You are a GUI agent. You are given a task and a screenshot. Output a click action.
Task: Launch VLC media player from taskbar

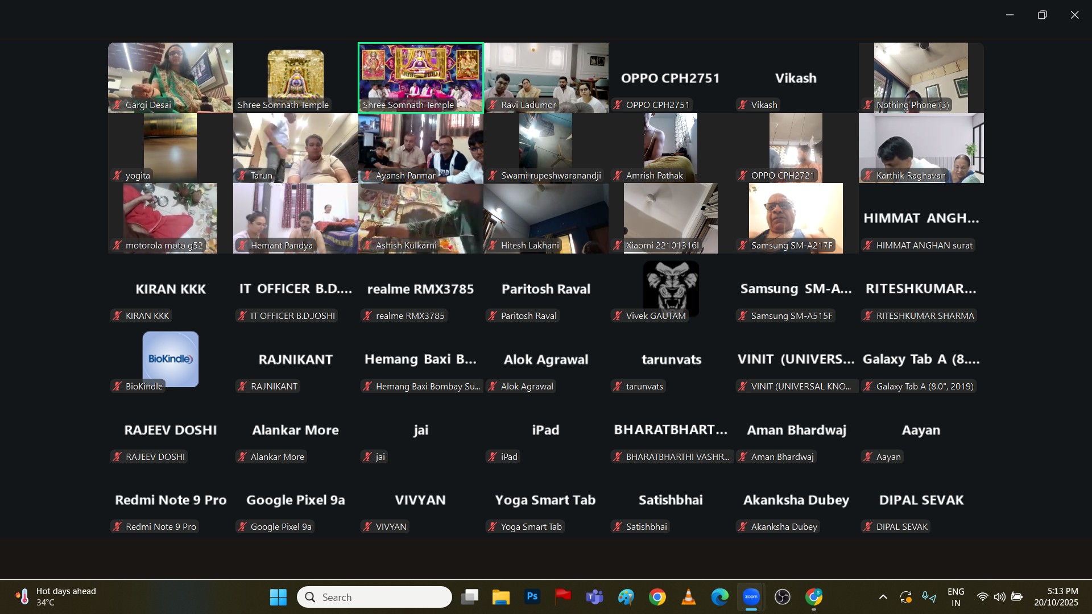[x=689, y=597]
